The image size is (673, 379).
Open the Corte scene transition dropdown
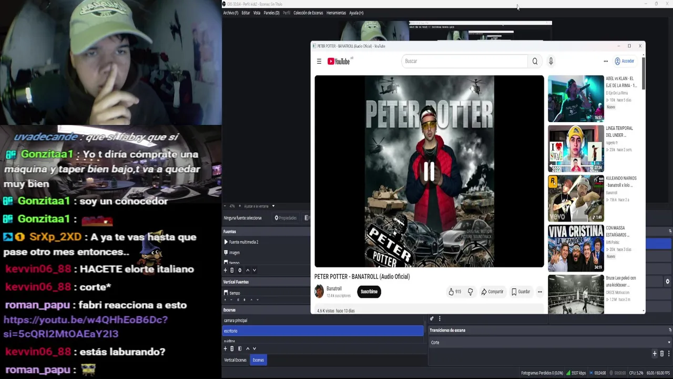tap(550, 342)
